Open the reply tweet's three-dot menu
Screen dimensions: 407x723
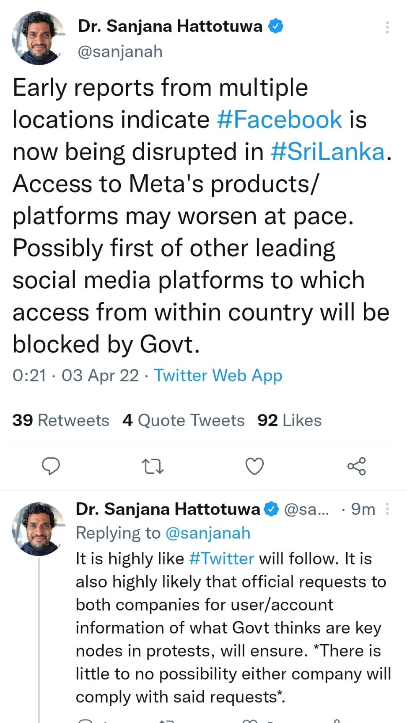pos(387,509)
